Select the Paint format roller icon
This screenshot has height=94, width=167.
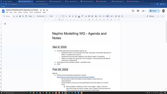[x=26, y=16]
